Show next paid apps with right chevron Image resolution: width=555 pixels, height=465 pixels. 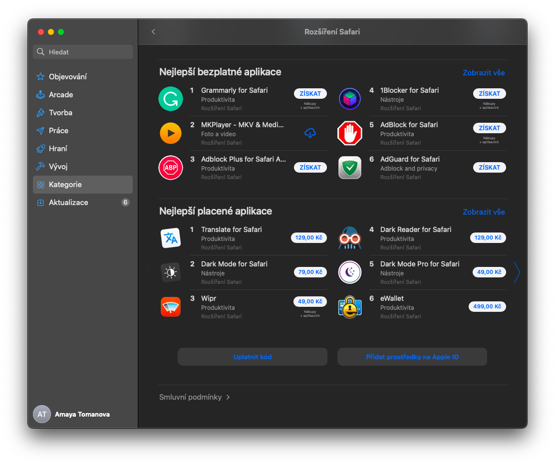(517, 272)
